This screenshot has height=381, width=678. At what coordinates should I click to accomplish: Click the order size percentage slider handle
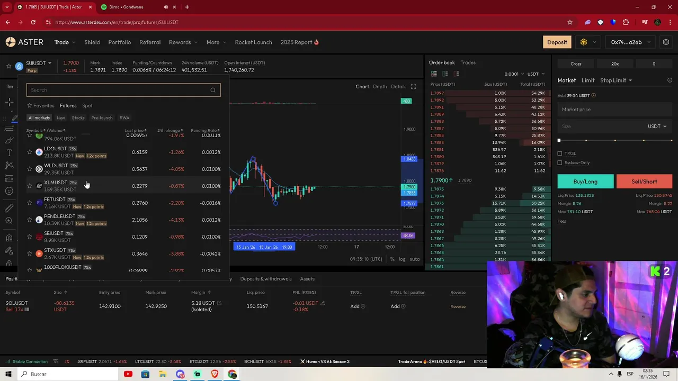[559, 140]
